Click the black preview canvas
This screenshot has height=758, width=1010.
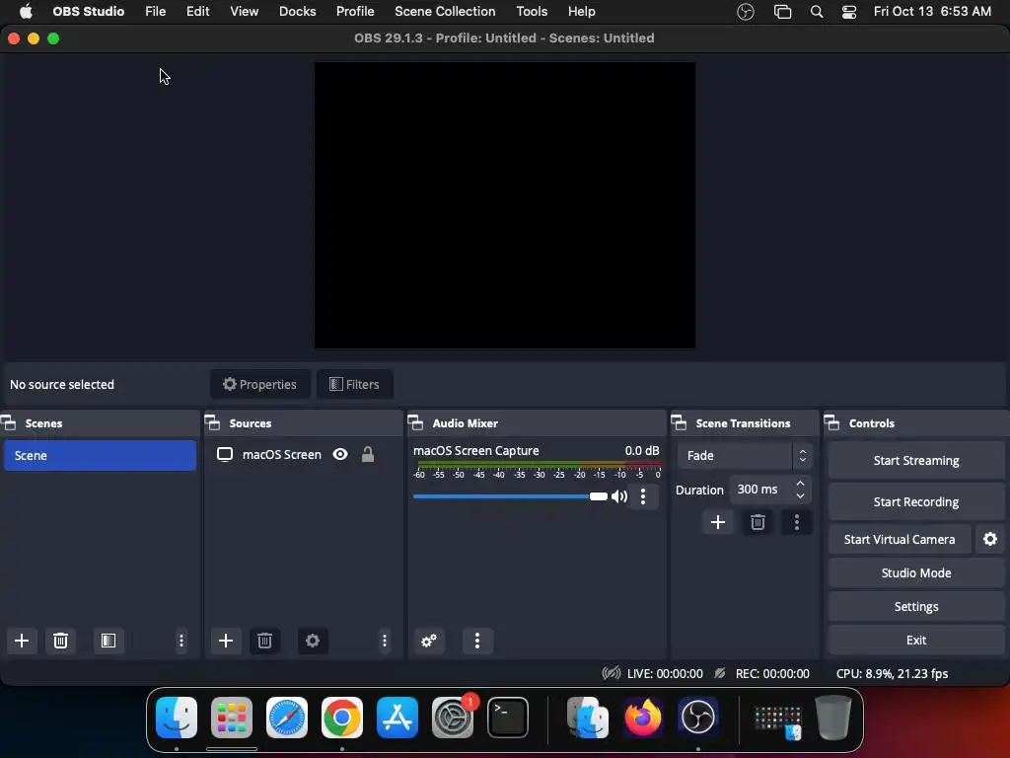click(x=504, y=205)
